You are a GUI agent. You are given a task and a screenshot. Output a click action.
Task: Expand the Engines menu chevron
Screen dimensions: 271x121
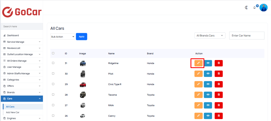pos(40,118)
